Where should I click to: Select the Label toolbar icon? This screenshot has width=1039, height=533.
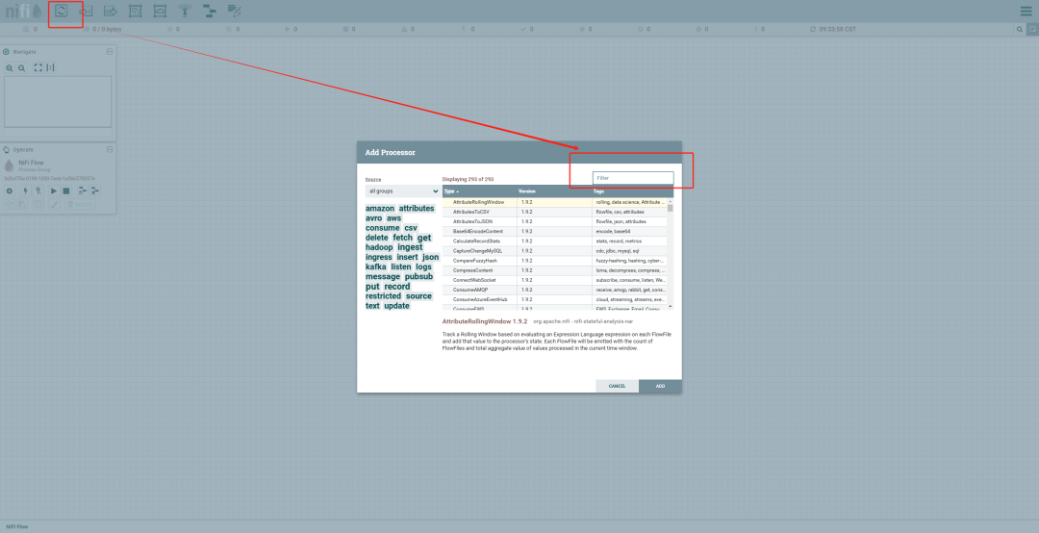[x=235, y=11]
